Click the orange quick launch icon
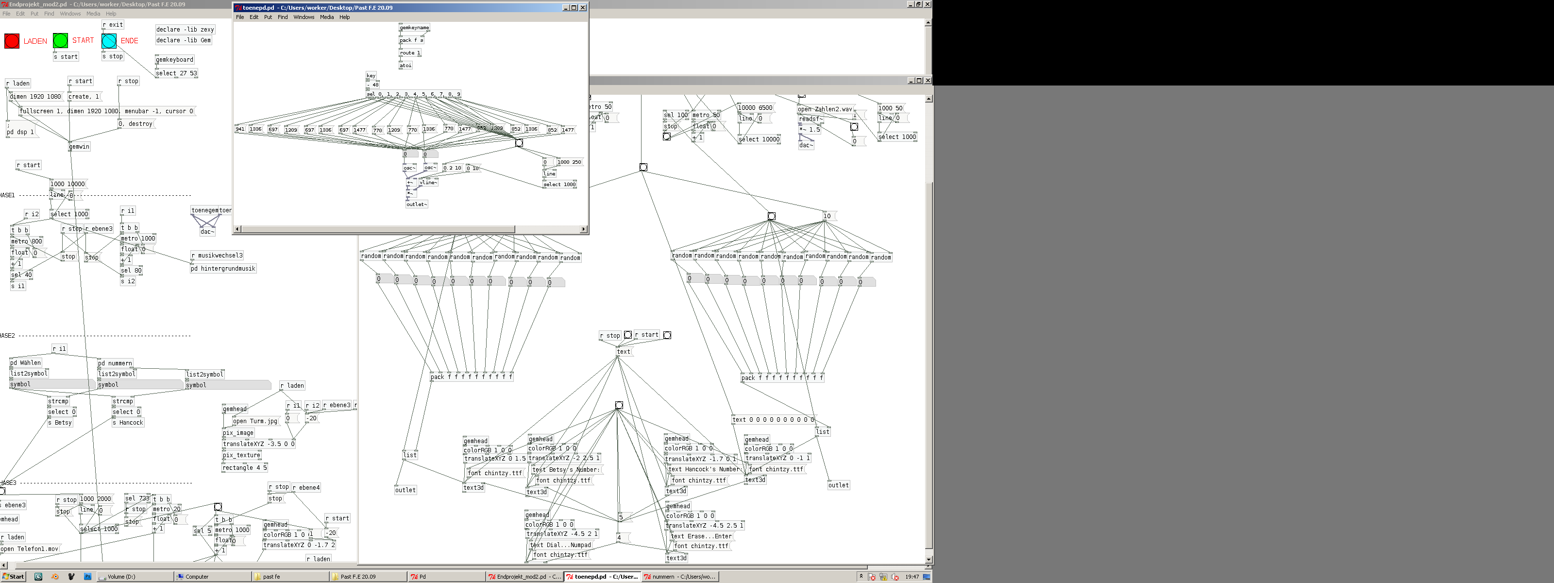 click(x=55, y=576)
